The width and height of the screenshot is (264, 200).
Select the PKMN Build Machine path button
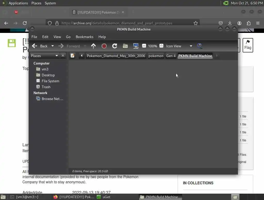pyautogui.click(x=195, y=56)
